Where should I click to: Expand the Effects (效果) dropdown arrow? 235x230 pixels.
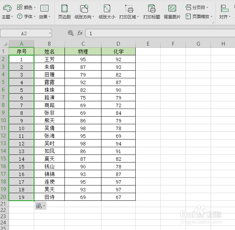click(50, 17)
